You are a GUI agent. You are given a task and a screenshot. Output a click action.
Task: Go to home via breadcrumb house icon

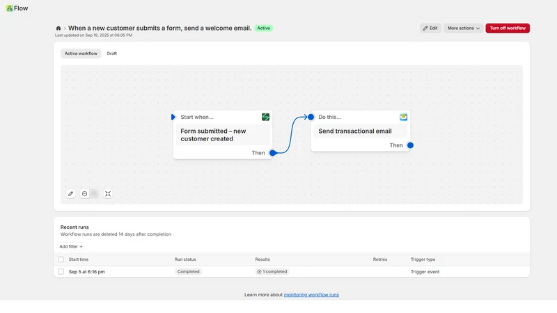pyautogui.click(x=58, y=28)
